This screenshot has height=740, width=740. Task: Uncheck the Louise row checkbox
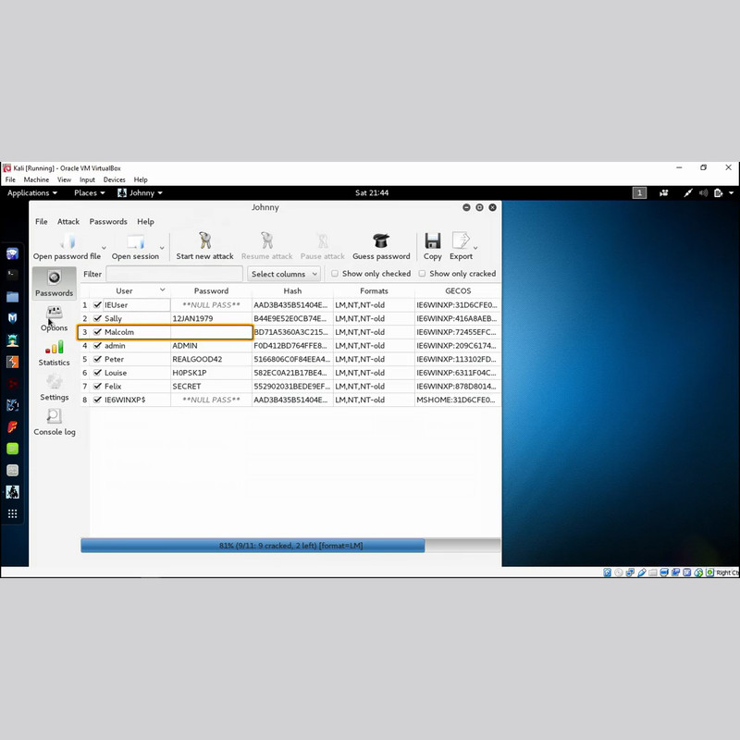pos(97,373)
